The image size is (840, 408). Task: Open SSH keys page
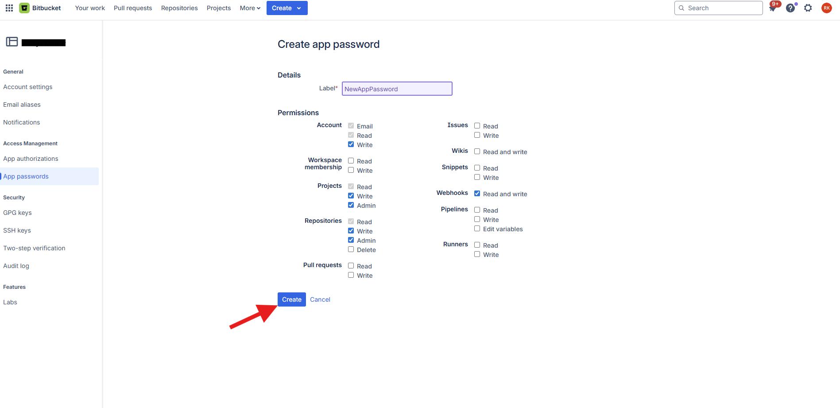click(x=17, y=230)
